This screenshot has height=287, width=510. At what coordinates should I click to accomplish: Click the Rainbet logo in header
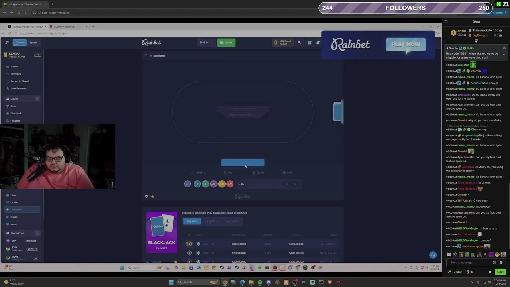pos(151,43)
